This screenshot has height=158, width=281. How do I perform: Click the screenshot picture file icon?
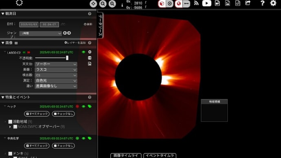click(227, 3)
